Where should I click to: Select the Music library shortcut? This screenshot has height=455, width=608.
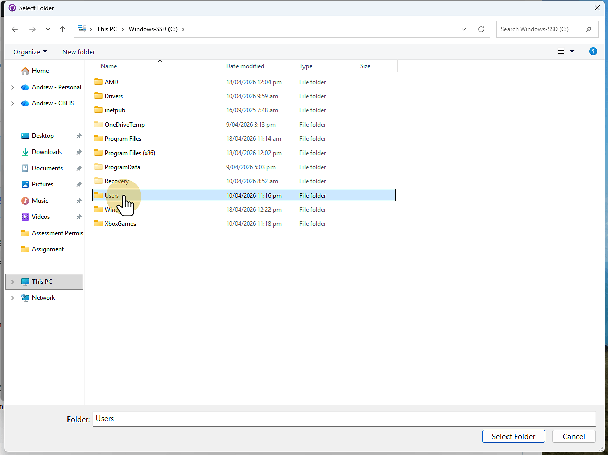tap(40, 201)
